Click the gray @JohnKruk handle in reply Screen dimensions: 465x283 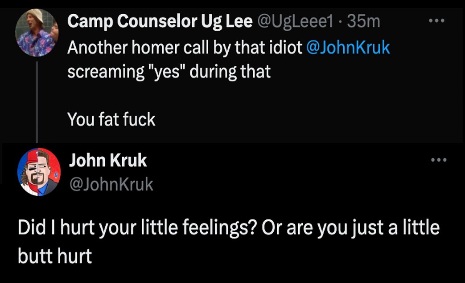point(111,184)
